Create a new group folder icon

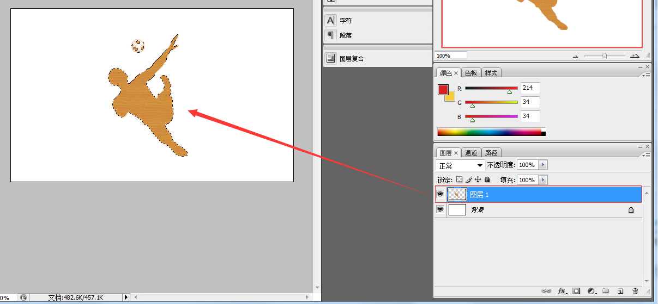(x=606, y=291)
